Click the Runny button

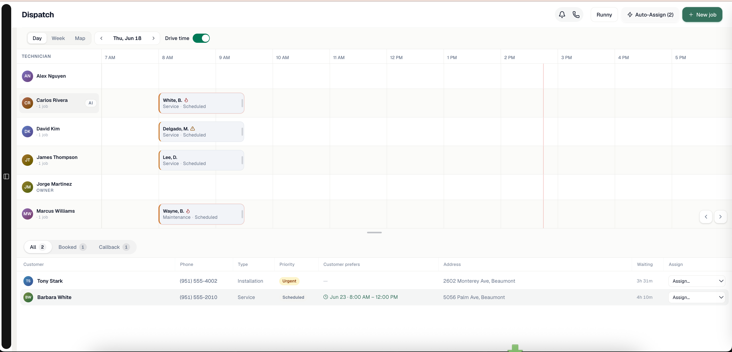604,15
